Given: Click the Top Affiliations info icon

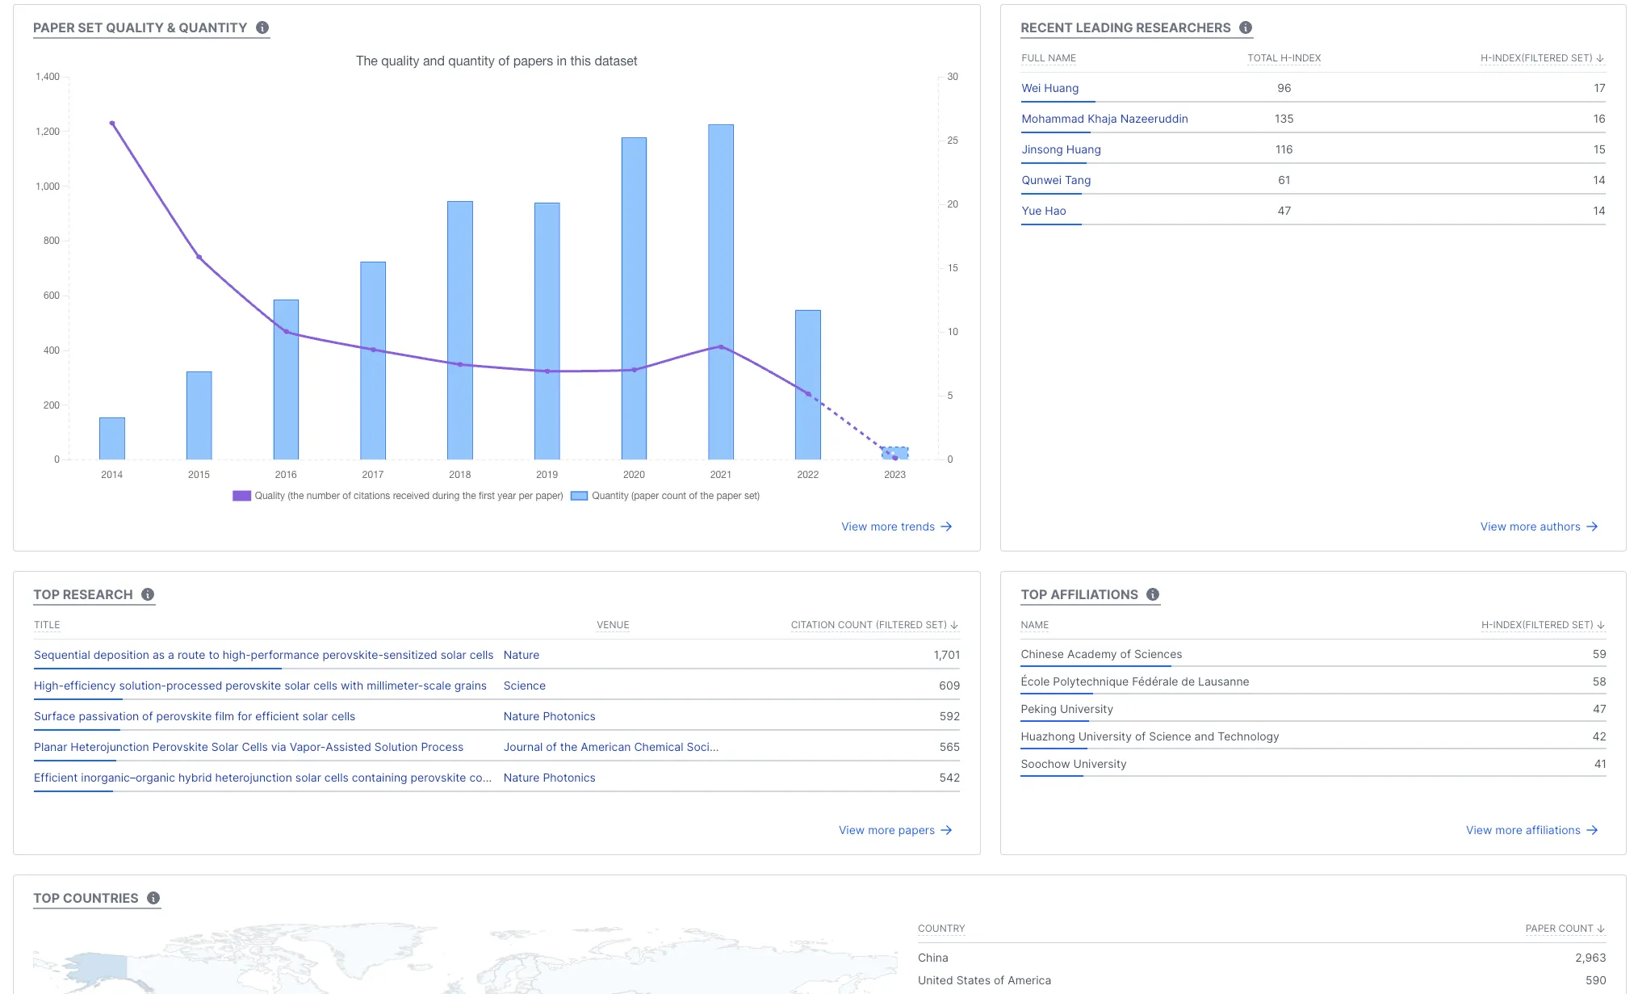Looking at the screenshot, I should [1153, 594].
